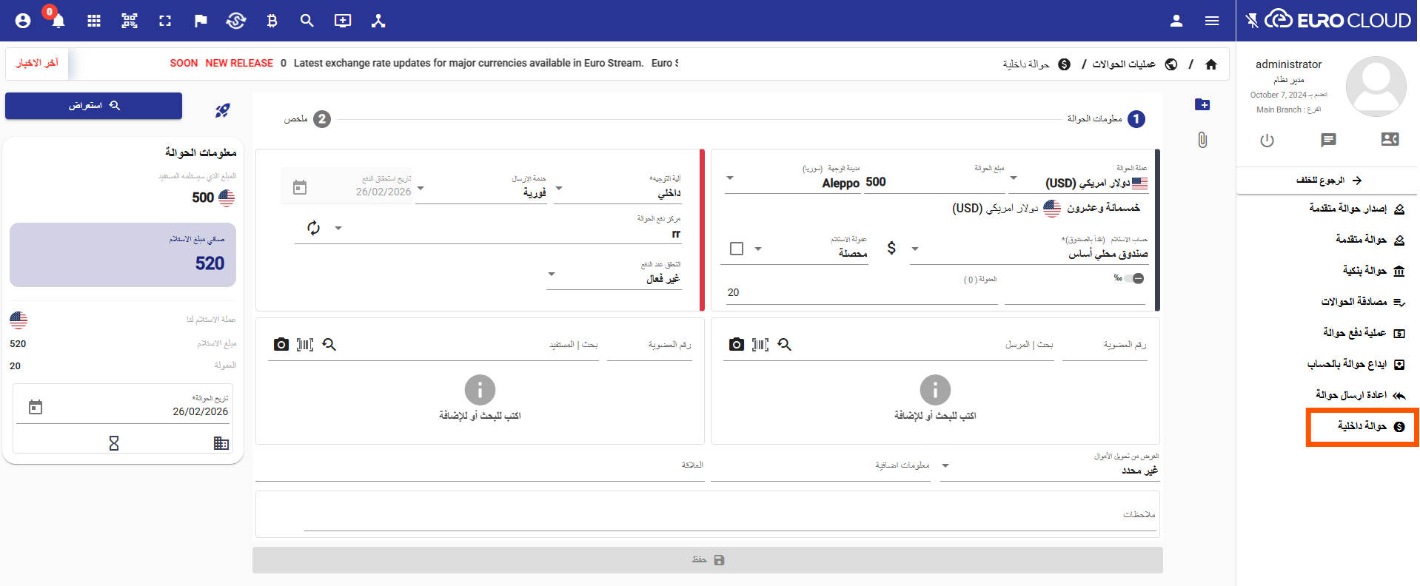Open the QR code scanner icon
Viewport: 1420px width, 586px height.
tap(130, 21)
